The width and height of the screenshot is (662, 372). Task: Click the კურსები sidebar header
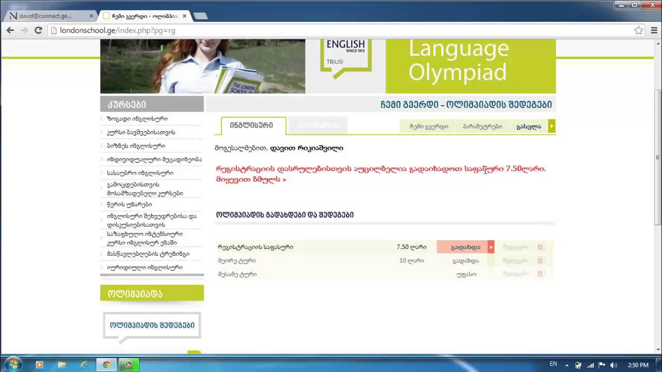[x=152, y=104]
